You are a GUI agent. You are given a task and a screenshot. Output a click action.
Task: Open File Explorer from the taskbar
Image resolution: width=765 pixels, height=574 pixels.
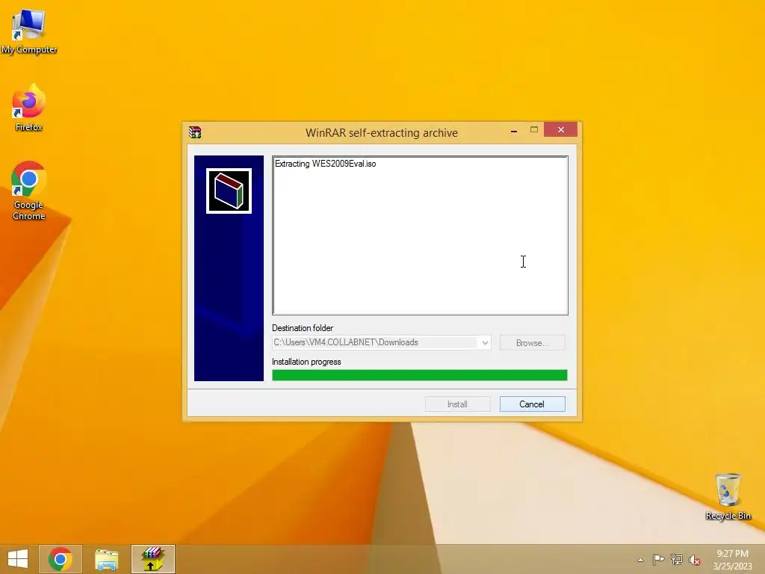106,559
